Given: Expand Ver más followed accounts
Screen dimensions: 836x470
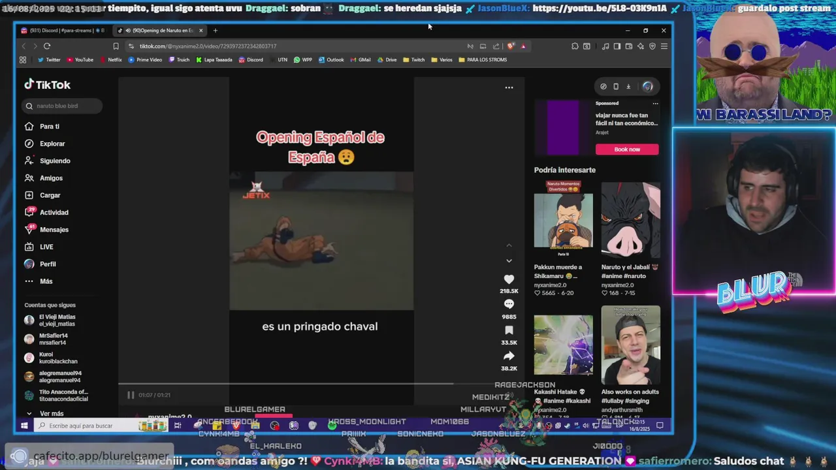Looking at the screenshot, I should 44,413.
